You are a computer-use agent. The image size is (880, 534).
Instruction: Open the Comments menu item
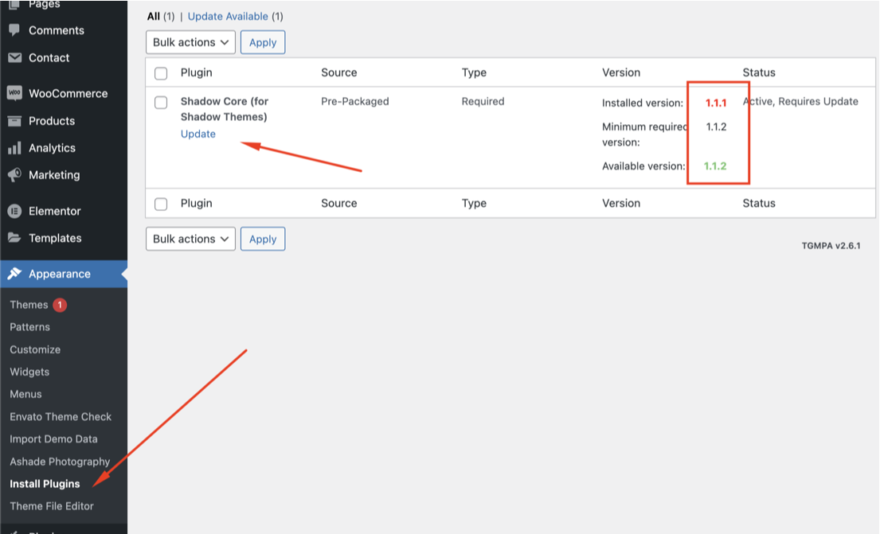coord(56,30)
